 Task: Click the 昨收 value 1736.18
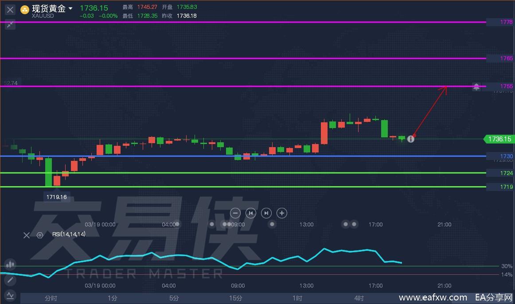point(187,16)
